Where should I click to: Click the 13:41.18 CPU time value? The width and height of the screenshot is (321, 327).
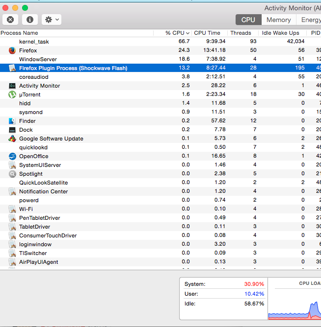(x=214, y=50)
